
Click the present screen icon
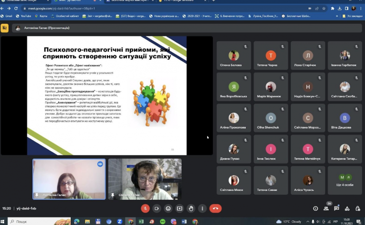[180, 208]
